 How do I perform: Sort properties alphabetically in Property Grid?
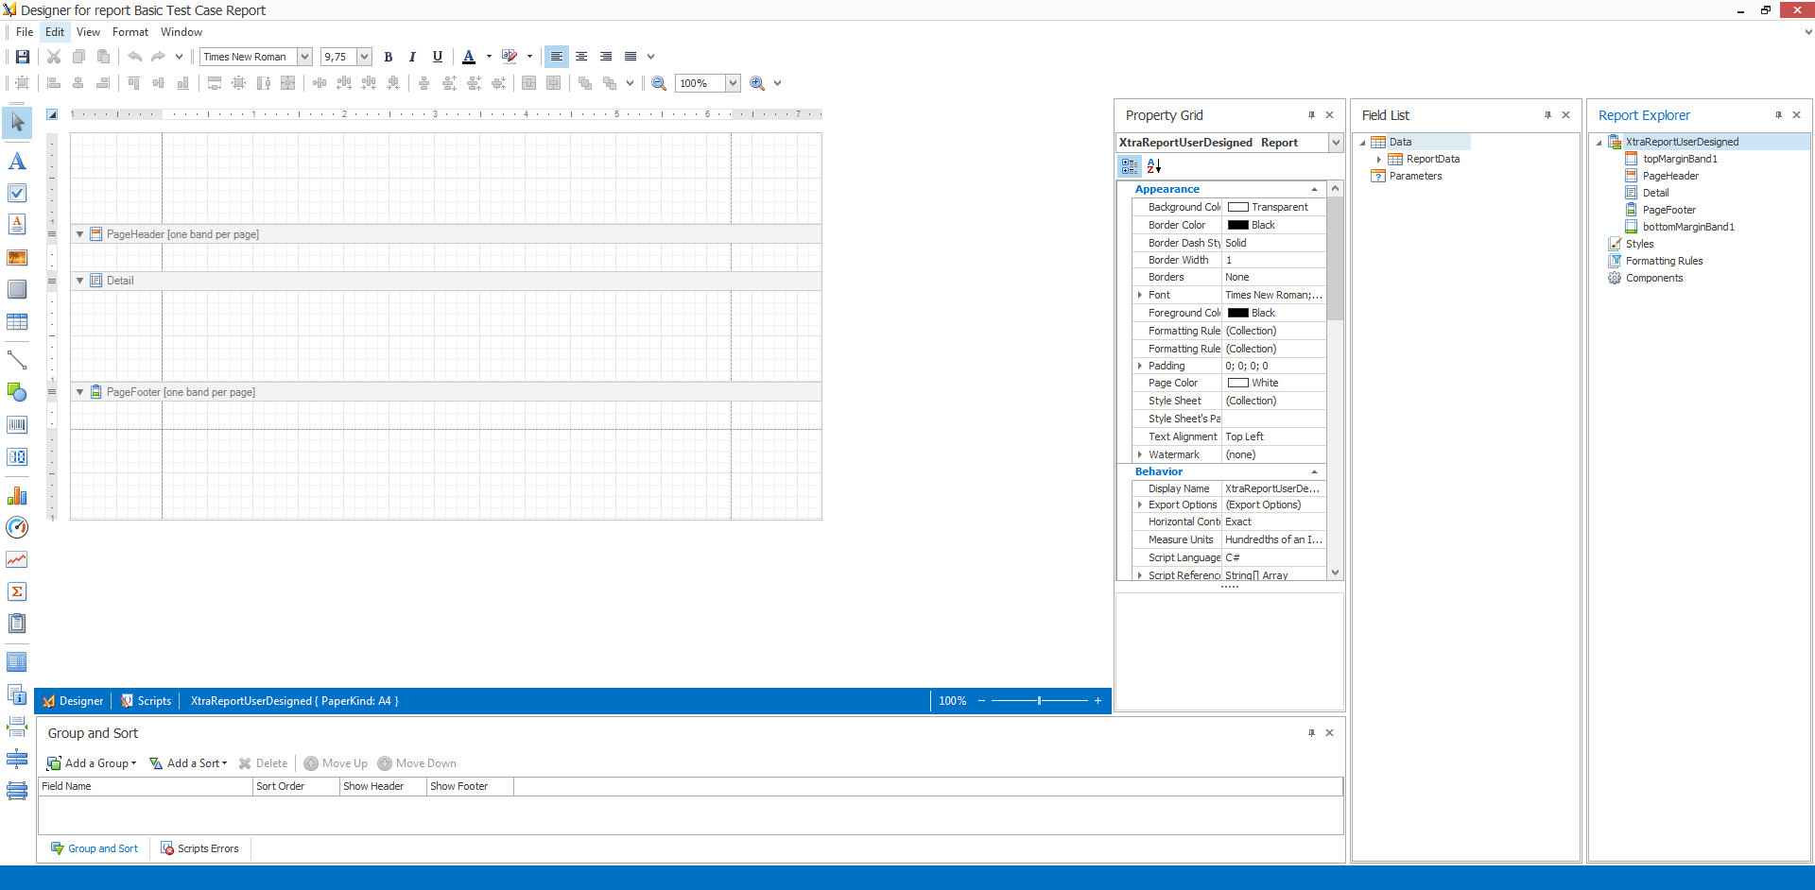pos(1153,166)
